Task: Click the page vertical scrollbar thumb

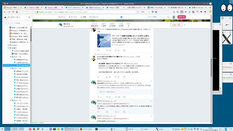Action: click(x=211, y=68)
